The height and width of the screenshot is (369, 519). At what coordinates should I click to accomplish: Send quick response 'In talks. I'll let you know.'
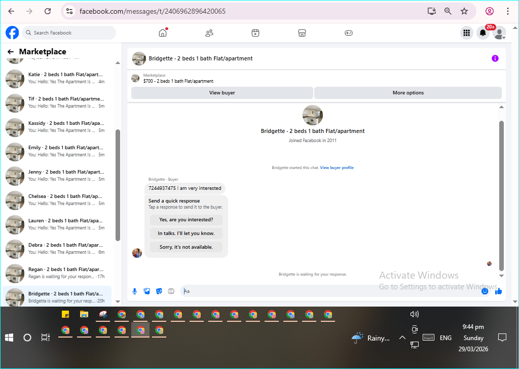[x=186, y=233]
